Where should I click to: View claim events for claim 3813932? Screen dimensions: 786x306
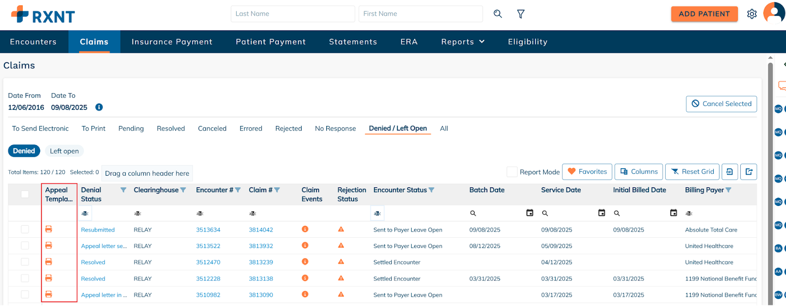coord(305,246)
